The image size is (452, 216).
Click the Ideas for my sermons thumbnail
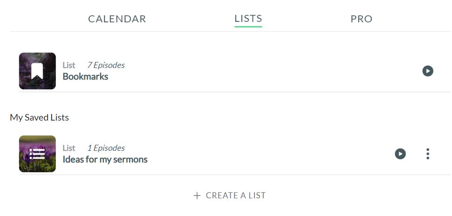37,154
